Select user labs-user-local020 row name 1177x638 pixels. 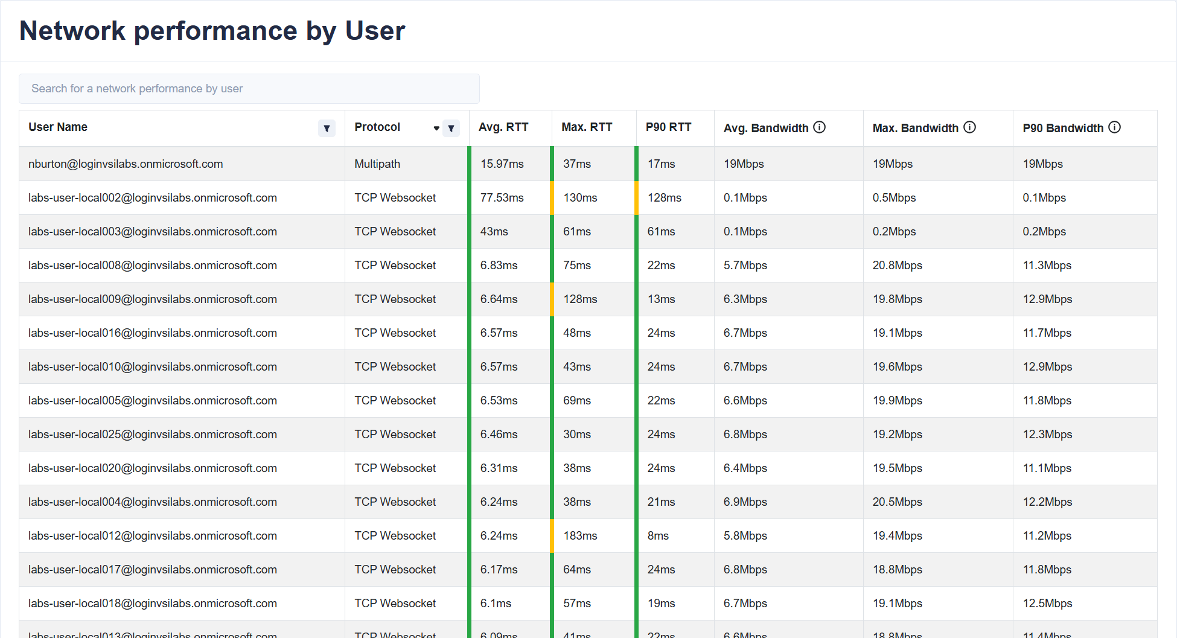153,468
